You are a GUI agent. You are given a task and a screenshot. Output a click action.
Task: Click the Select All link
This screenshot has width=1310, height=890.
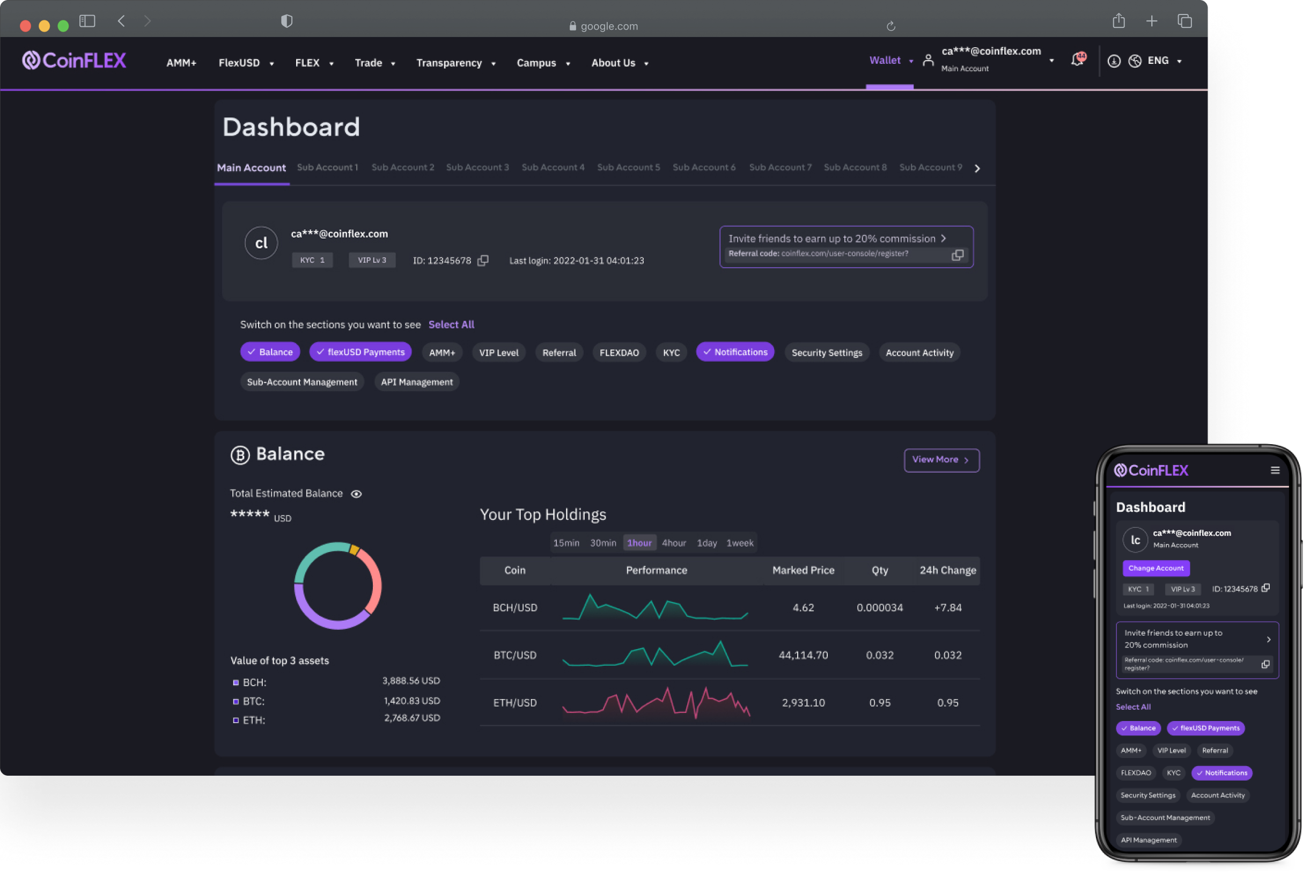[x=451, y=325]
